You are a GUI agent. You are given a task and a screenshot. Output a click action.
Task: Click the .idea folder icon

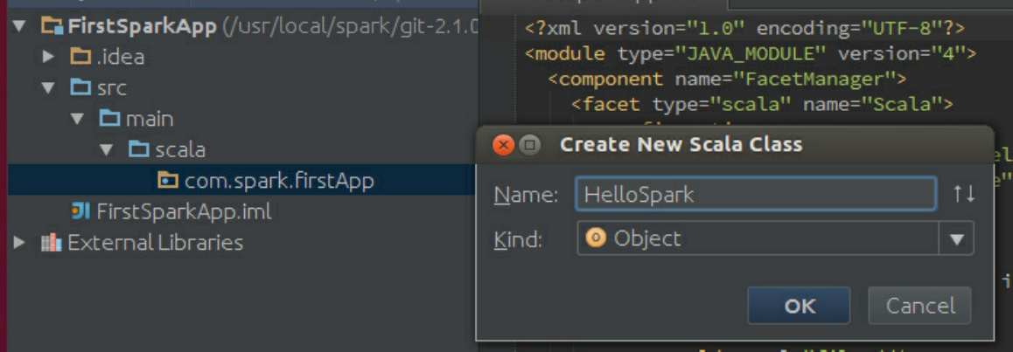point(80,58)
